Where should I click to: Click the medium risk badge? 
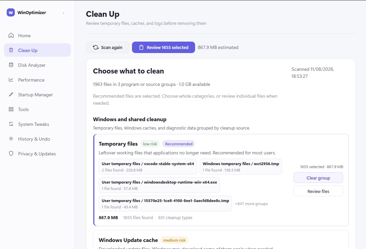[x=174, y=240]
